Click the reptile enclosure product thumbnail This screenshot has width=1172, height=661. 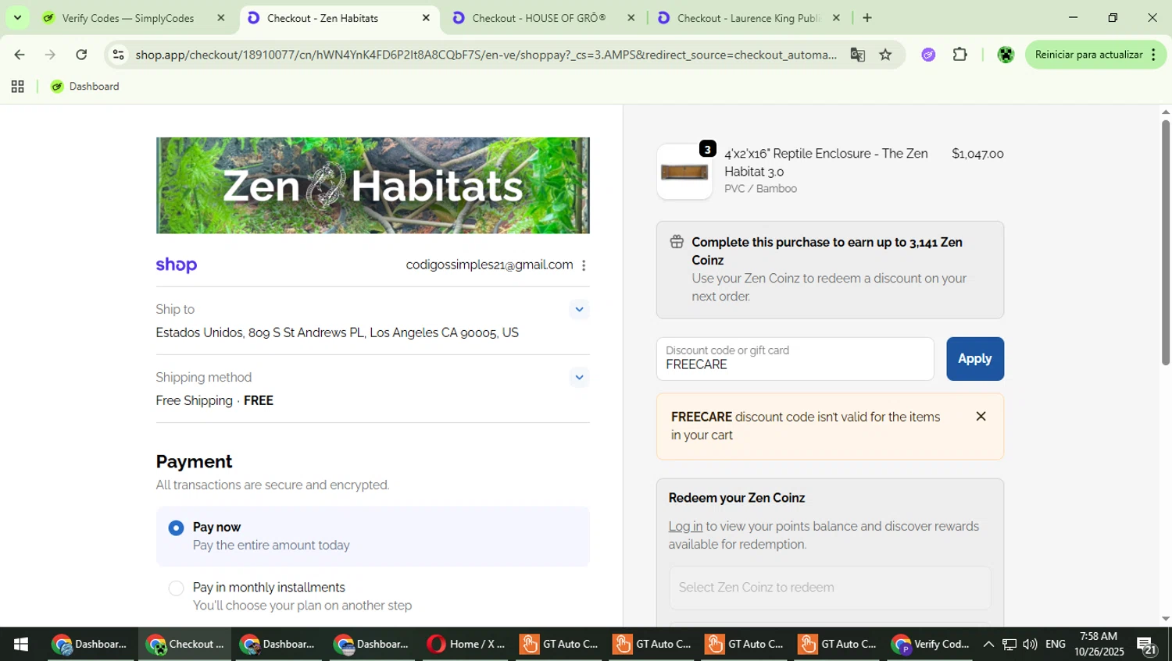(684, 172)
